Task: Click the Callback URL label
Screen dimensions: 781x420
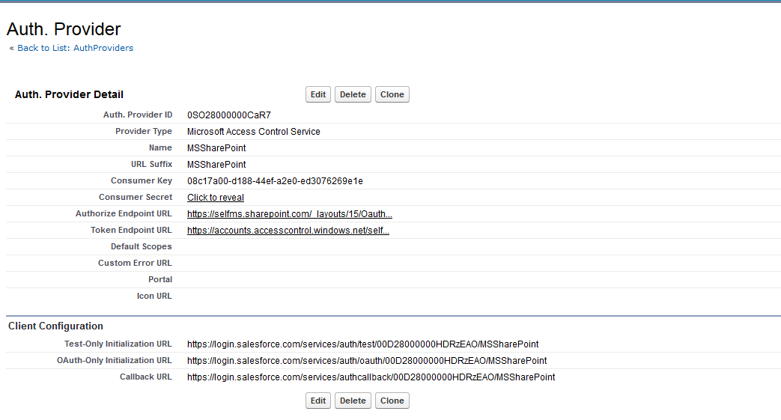Action: click(145, 377)
